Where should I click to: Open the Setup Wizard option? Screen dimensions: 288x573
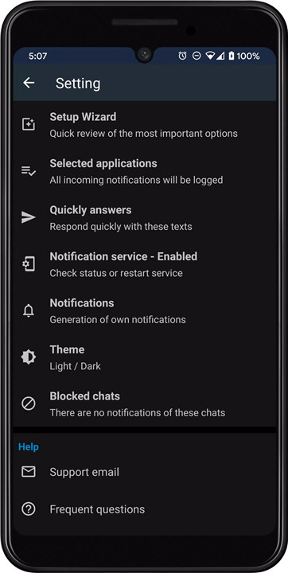coord(145,125)
